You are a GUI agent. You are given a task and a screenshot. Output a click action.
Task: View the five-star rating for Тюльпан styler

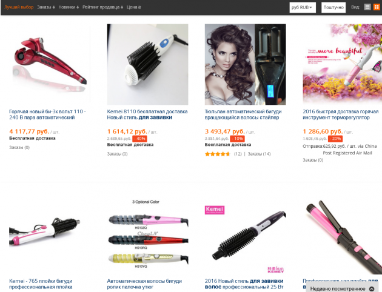point(217,154)
